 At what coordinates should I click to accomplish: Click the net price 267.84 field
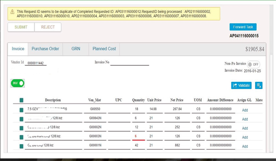click(177, 109)
